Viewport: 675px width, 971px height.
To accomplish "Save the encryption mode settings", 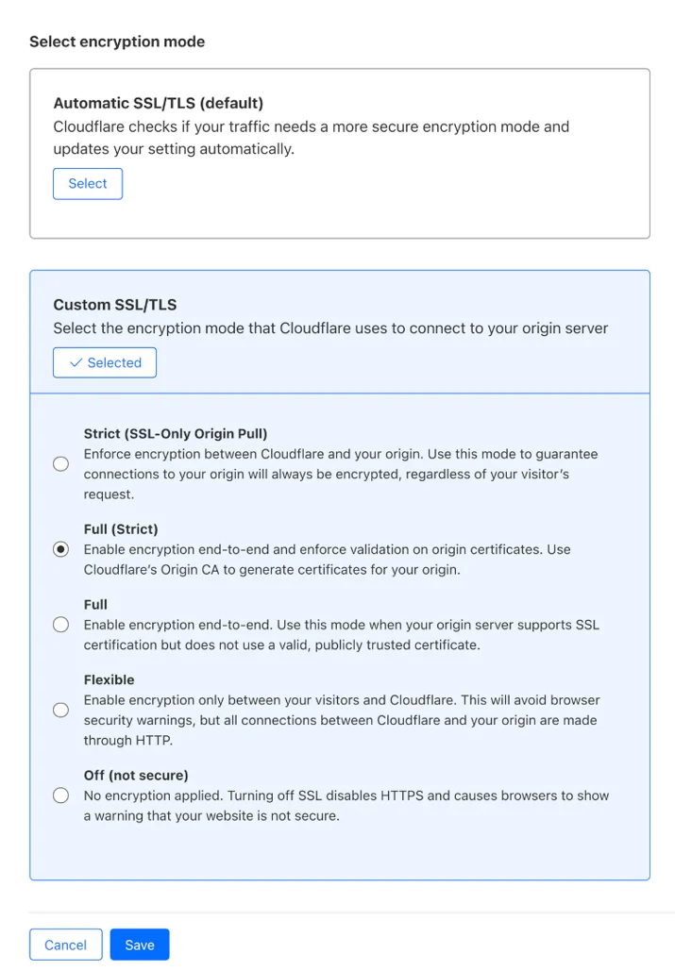I will (x=140, y=945).
